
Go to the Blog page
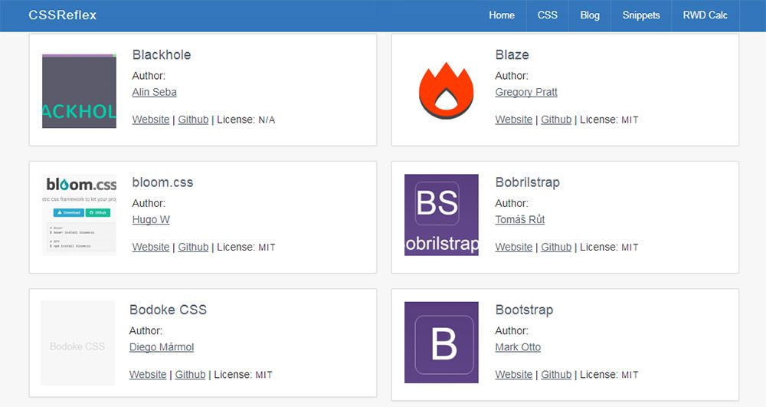coord(590,15)
